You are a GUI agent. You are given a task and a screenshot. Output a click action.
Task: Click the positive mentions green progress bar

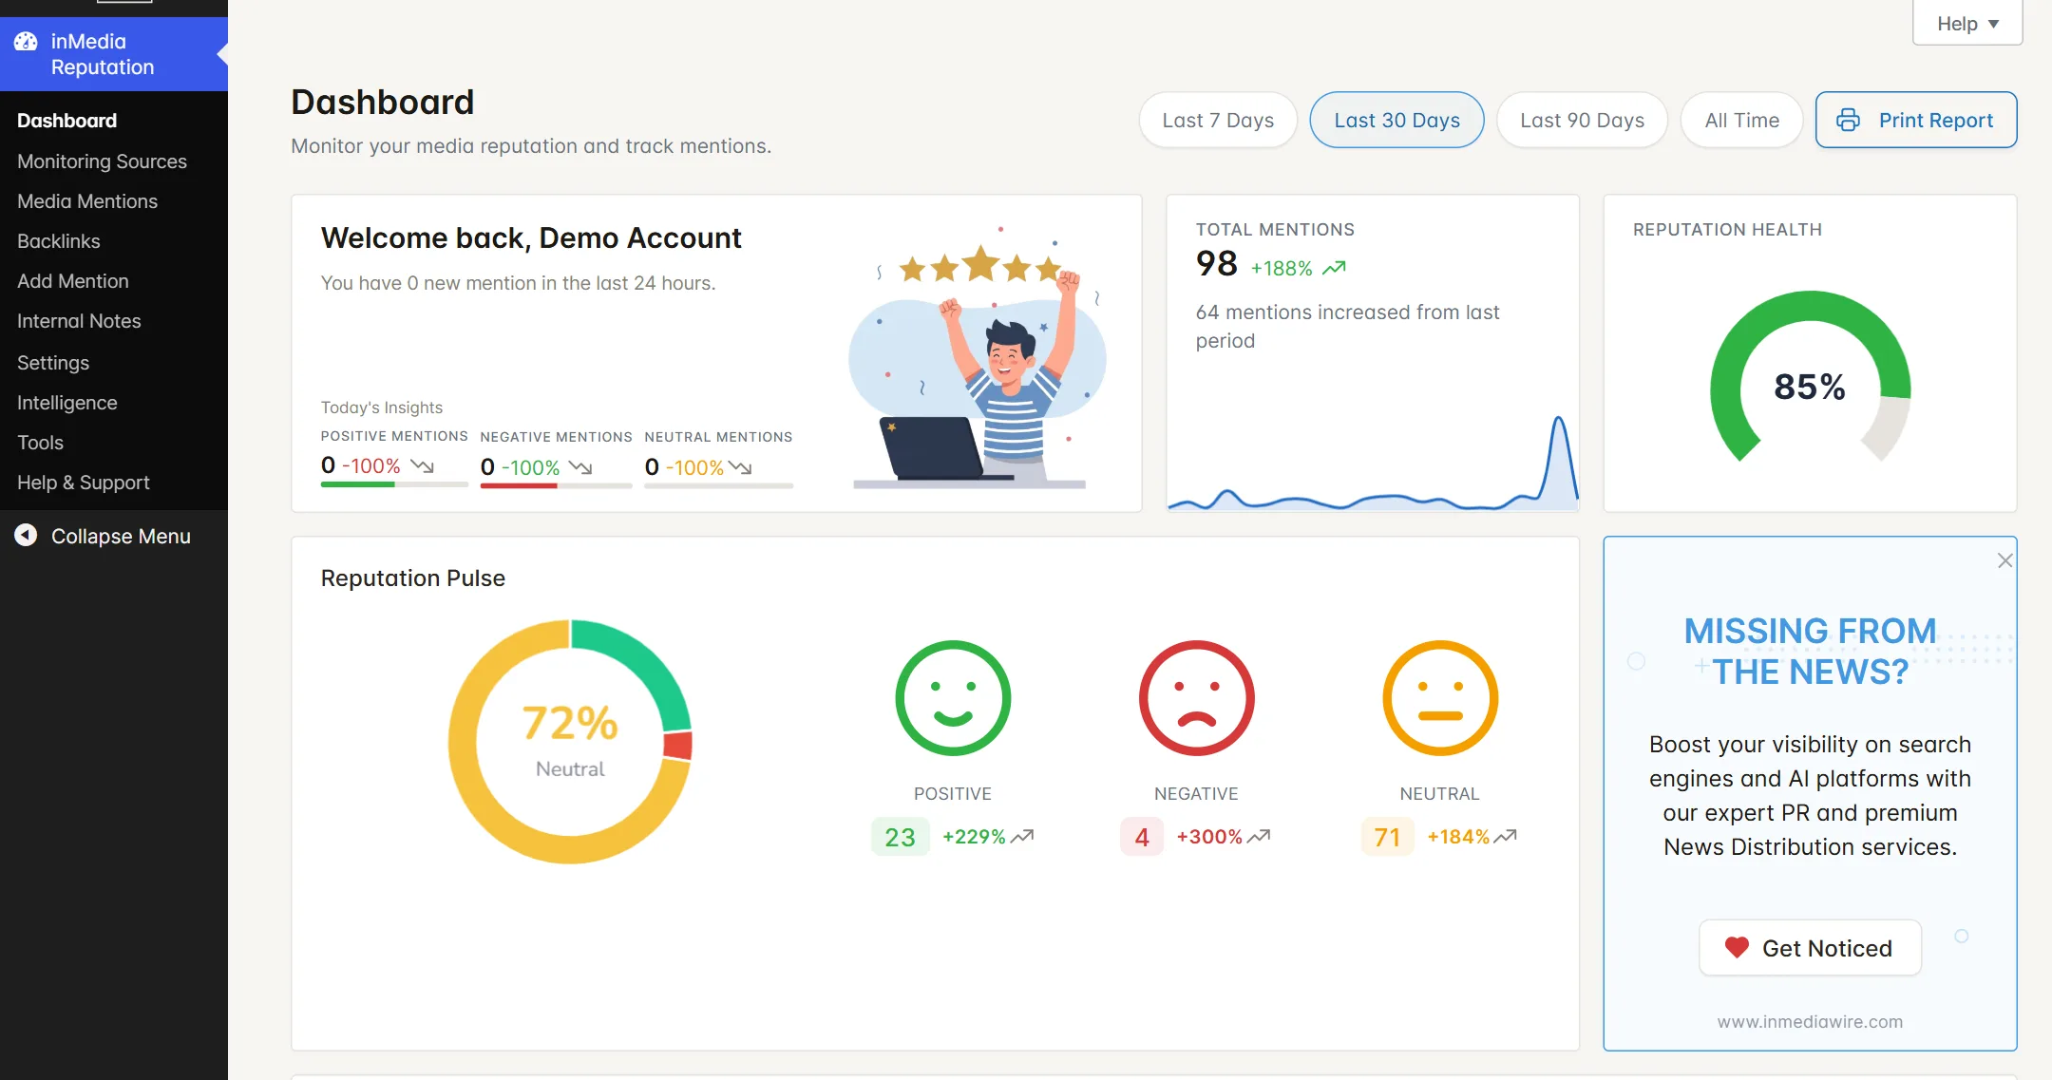(x=394, y=484)
